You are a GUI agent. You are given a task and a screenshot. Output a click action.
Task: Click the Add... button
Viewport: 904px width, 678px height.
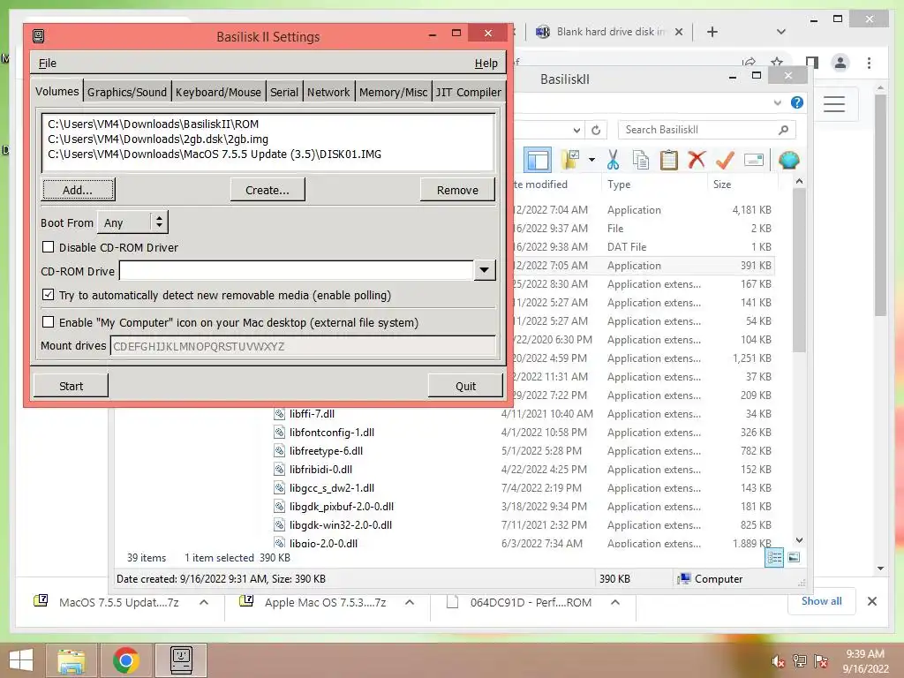78,190
